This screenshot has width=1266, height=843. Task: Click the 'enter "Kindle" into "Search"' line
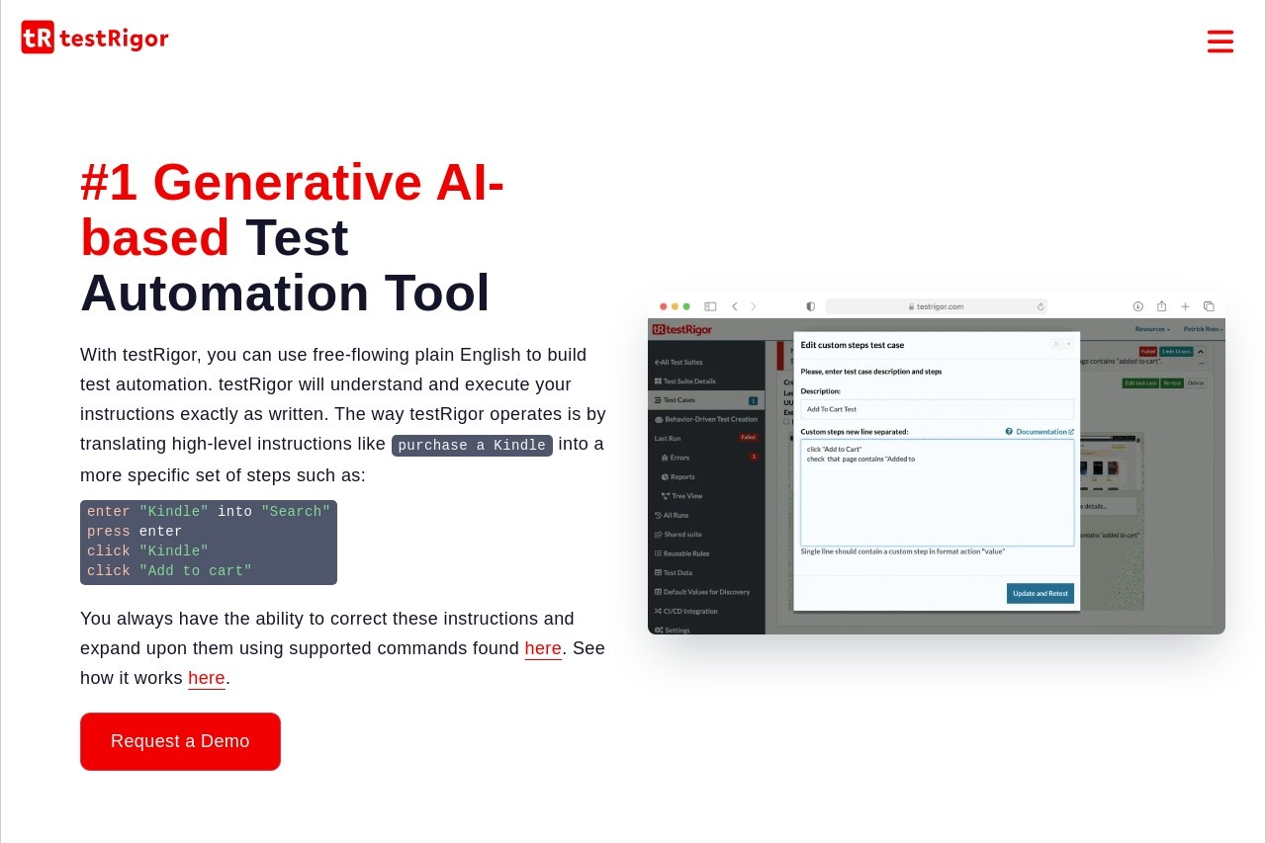[x=209, y=512]
